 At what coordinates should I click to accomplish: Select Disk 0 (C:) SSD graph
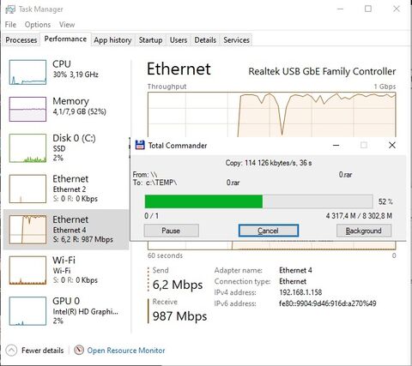(27, 148)
